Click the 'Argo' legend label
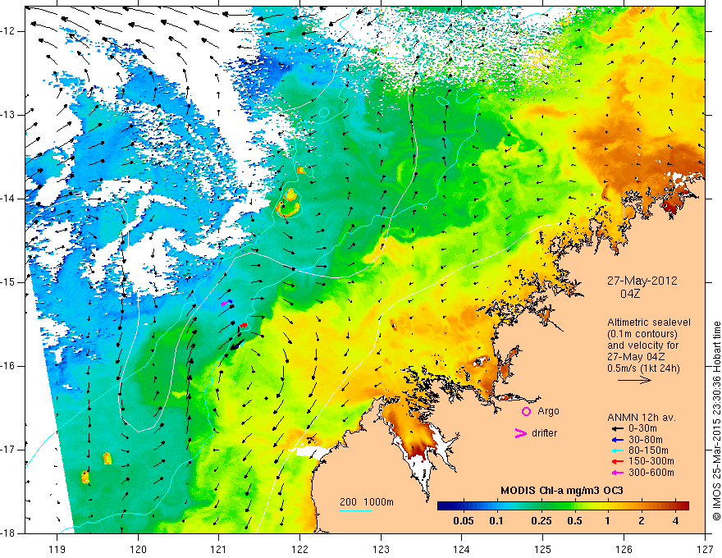The width and height of the screenshot is (722, 558). pyautogui.click(x=548, y=411)
